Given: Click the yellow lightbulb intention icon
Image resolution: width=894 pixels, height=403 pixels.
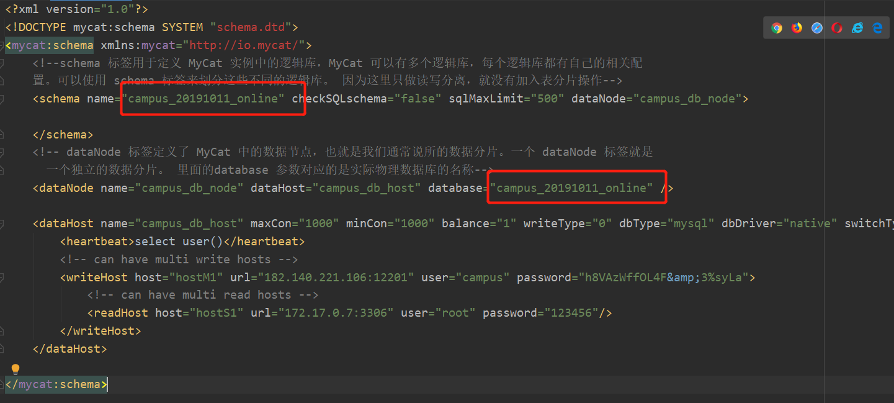Looking at the screenshot, I should coord(16,369).
